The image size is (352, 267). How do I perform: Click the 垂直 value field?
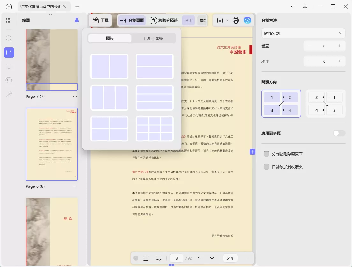pyautogui.click(x=324, y=46)
